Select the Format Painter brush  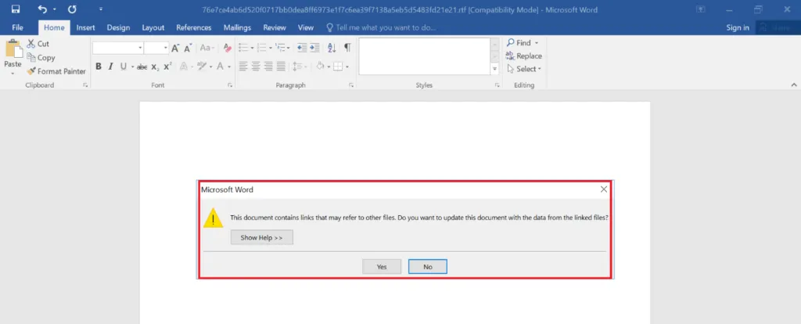click(x=31, y=71)
